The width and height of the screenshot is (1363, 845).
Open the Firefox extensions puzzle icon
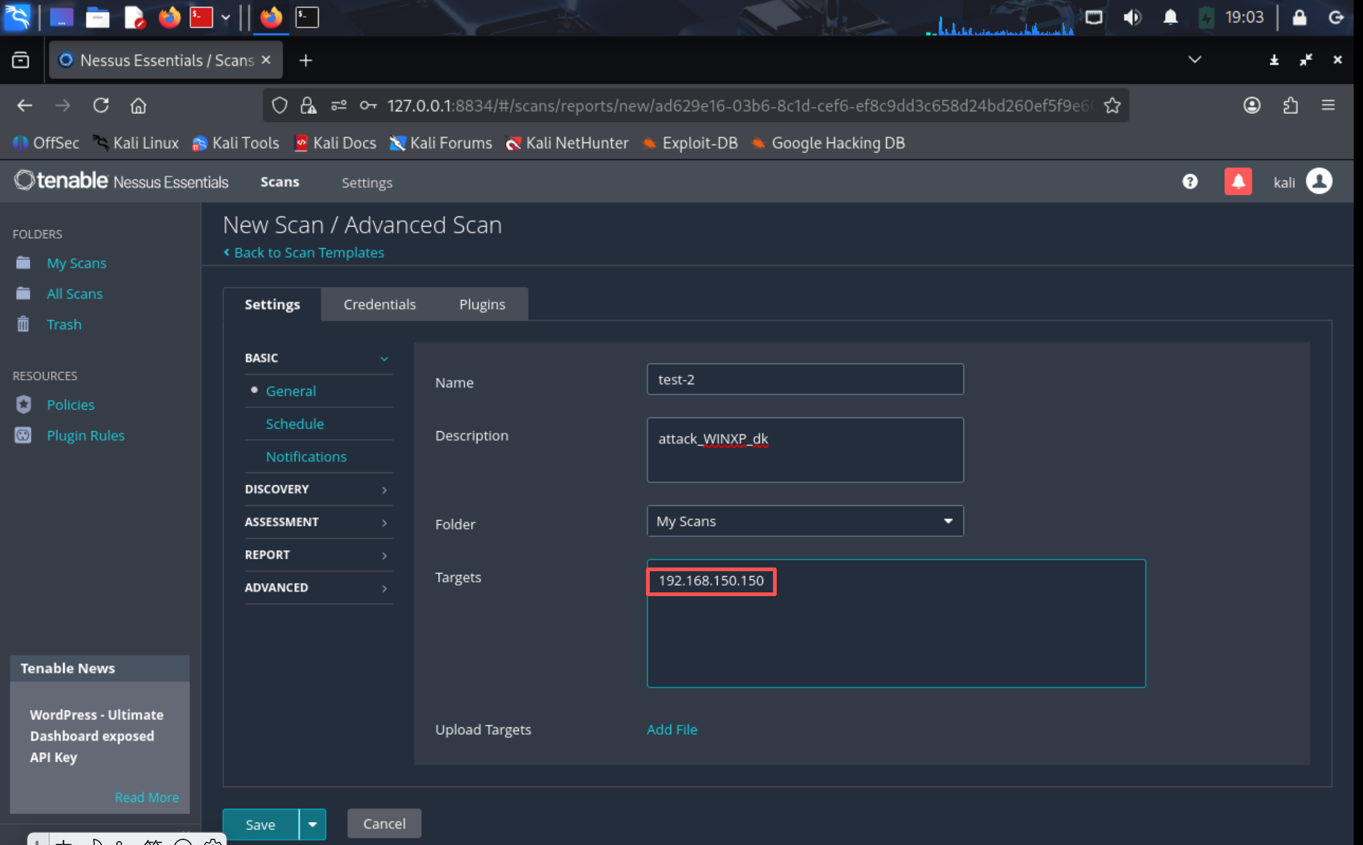[1290, 106]
